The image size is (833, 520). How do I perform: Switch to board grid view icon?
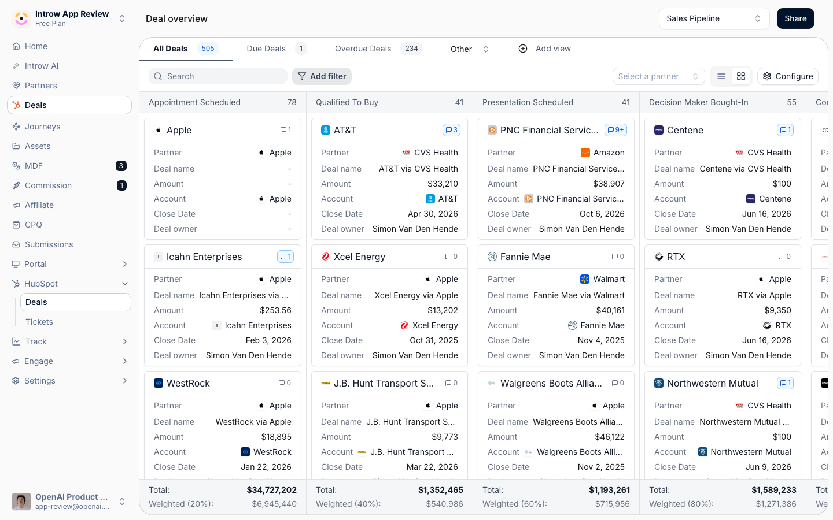[x=741, y=76]
